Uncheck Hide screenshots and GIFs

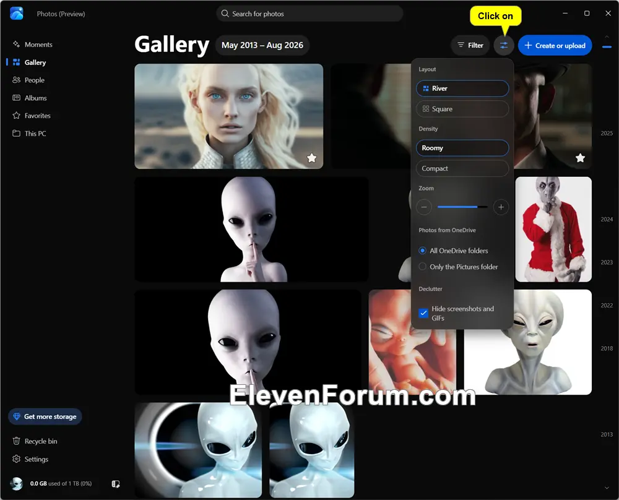click(x=423, y=313)
